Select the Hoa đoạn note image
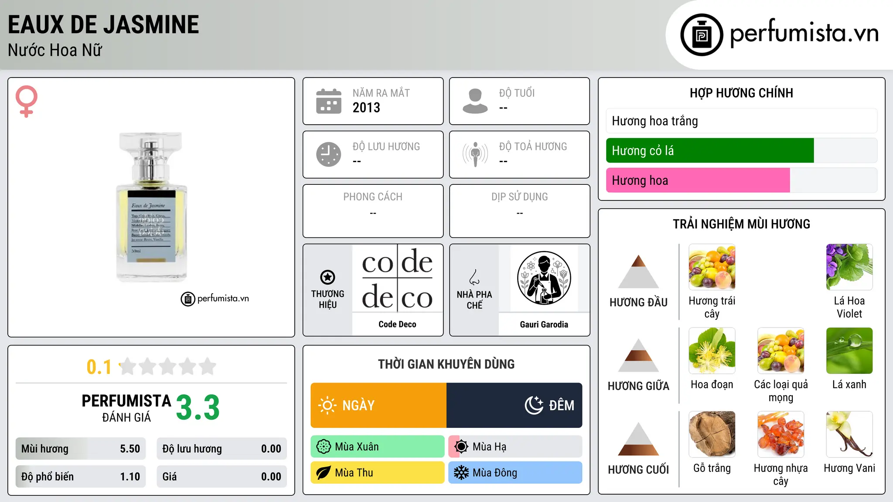The height and width of the screenshot is (502, 893). point(712,351)
